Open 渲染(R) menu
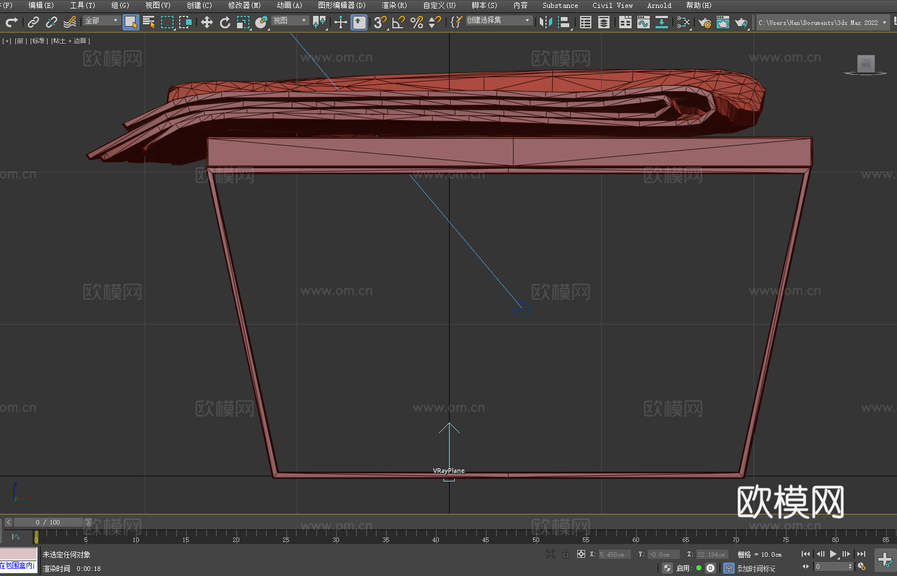The image size is (897, 576). click(x=395, y=5)
